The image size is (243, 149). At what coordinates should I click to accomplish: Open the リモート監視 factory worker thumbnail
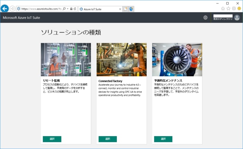(x=66, y=60)
